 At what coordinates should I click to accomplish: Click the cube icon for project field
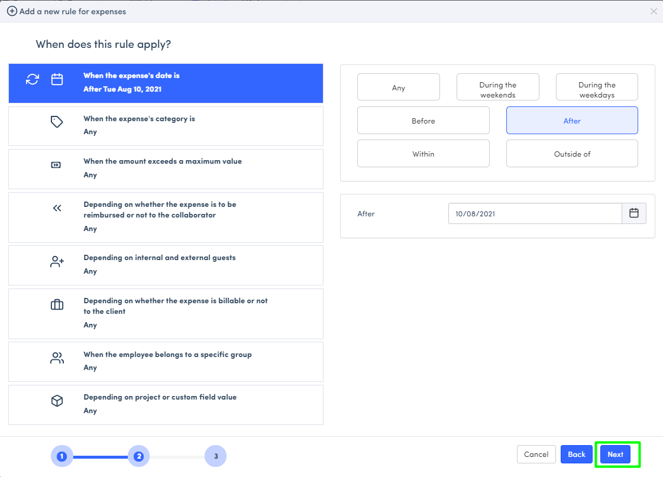click(57, 401)
